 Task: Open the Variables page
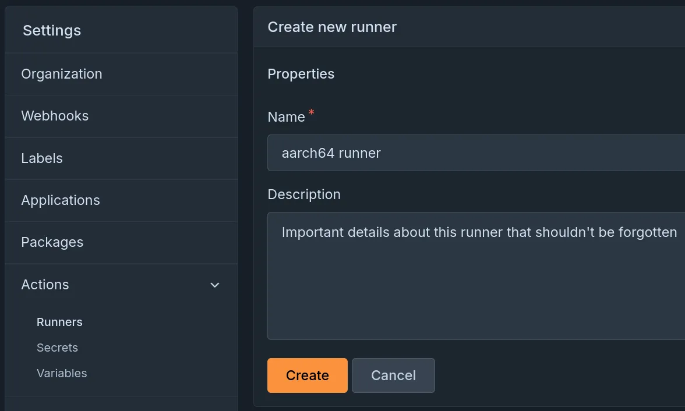point(62,373)
